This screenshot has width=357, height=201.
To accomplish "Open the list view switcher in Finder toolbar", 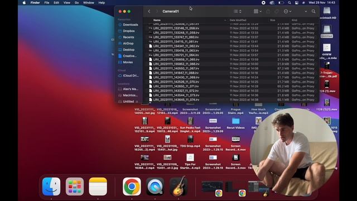I will [237, 11].
